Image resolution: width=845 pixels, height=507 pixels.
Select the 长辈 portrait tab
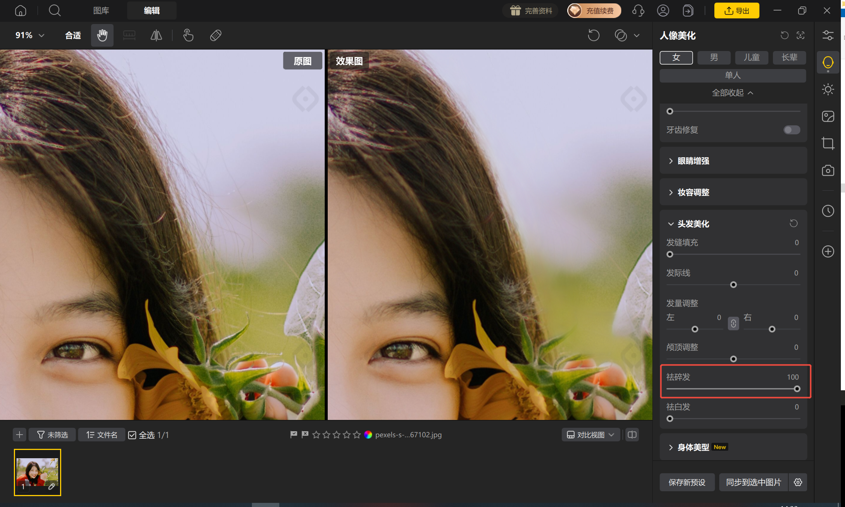789,57
